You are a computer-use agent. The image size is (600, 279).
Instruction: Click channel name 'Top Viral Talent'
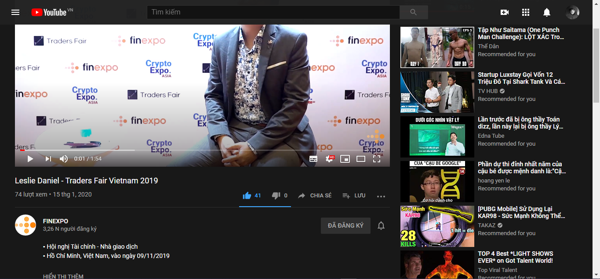pos(498,270)
